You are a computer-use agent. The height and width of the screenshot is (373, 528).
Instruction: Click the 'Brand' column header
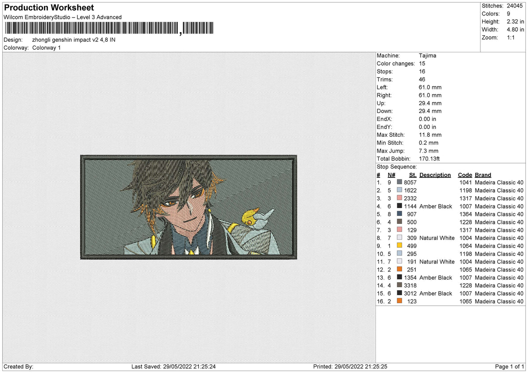483,175
